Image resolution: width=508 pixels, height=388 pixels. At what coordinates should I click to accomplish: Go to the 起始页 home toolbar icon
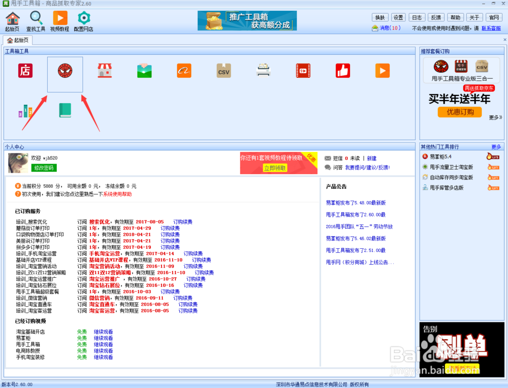(12, 21)
